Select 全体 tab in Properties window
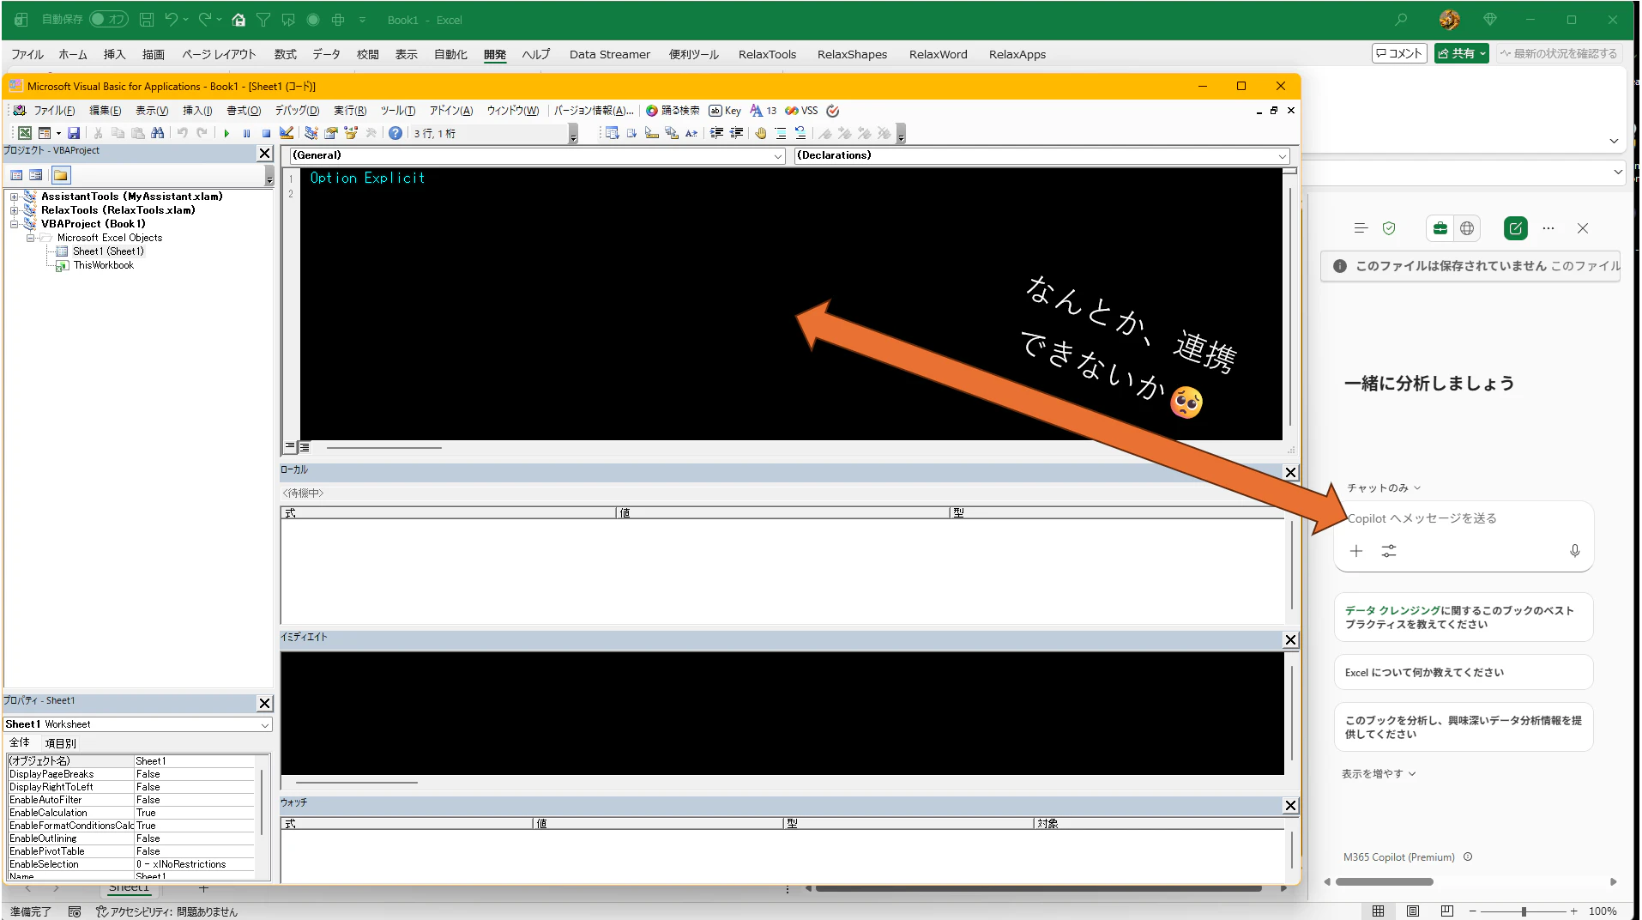 (20, 743)
